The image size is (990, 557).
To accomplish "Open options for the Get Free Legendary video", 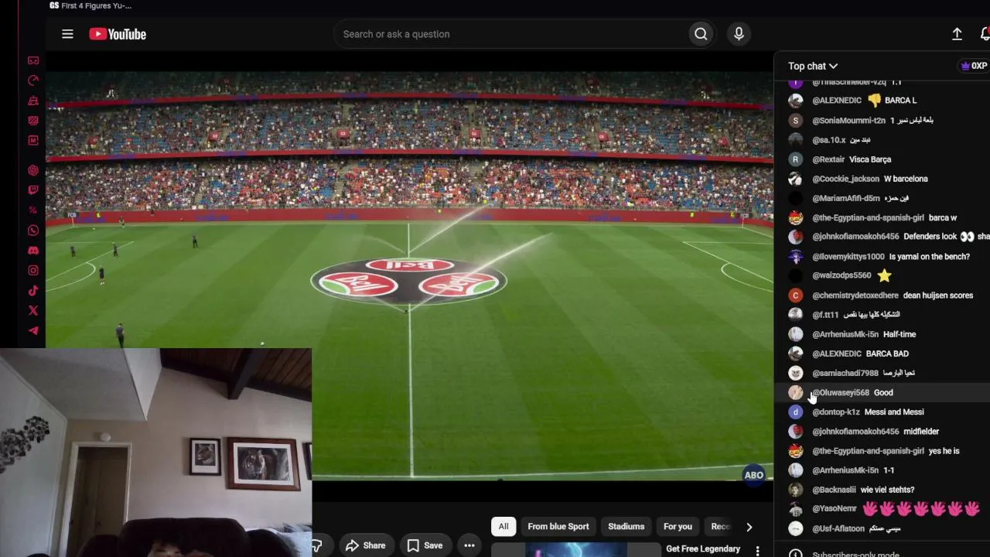I will tap(757, 550).
